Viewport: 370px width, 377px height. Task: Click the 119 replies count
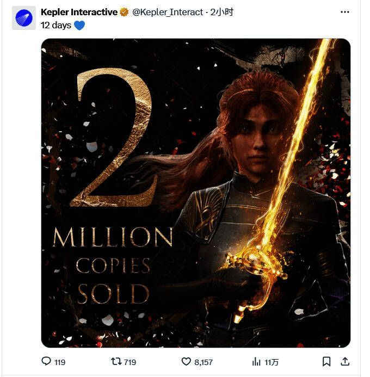pos(60,362)
